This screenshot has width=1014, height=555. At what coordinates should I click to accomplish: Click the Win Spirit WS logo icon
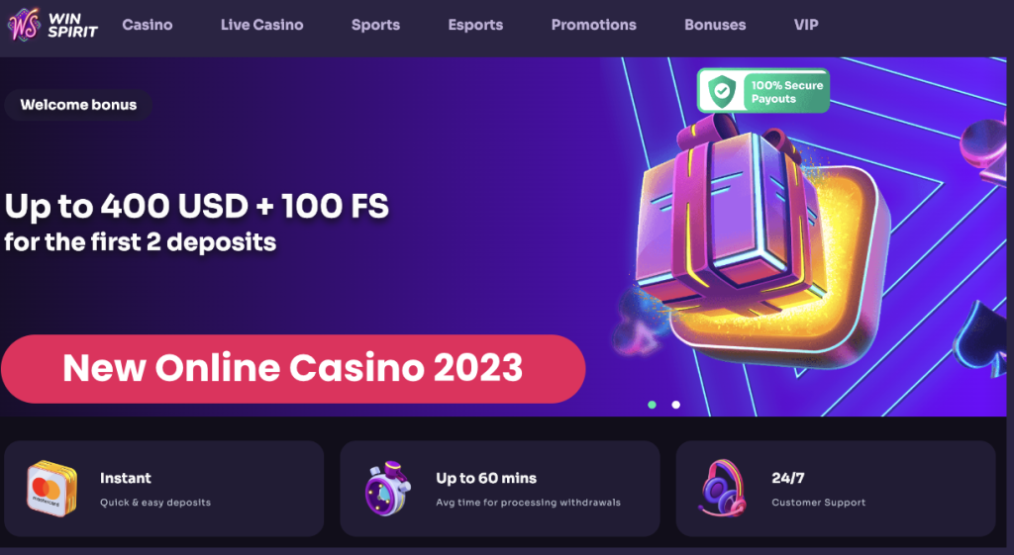[x=24, y=25]
